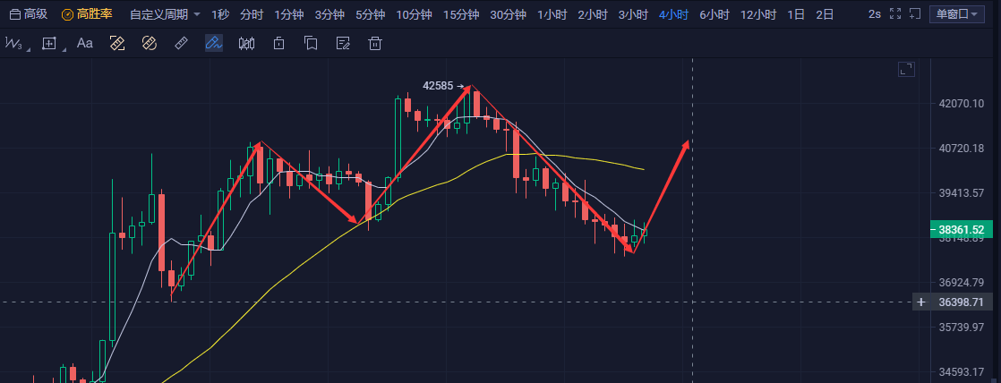Viewport: 1001px width, 383px height.
Task: Delete drawings with the trash icon
Action: [376, 43]
